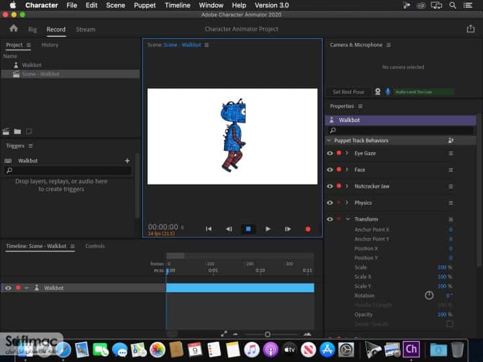The width and height of the screenshot is (483, 362).
Task: Step back one frame
Action: 229,229
